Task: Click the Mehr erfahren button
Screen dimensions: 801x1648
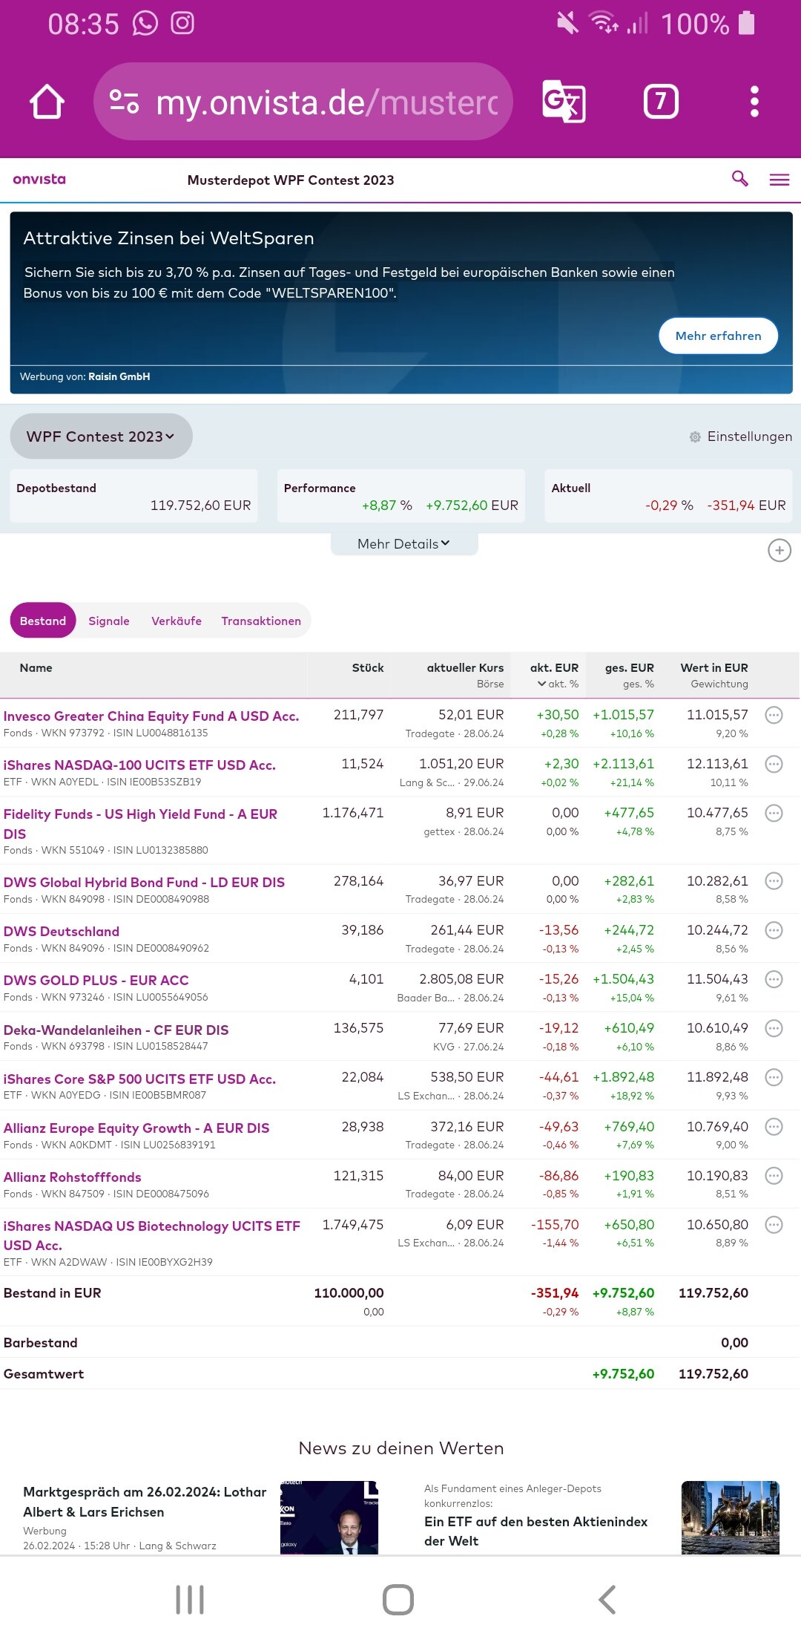Action: pos(718,336)
